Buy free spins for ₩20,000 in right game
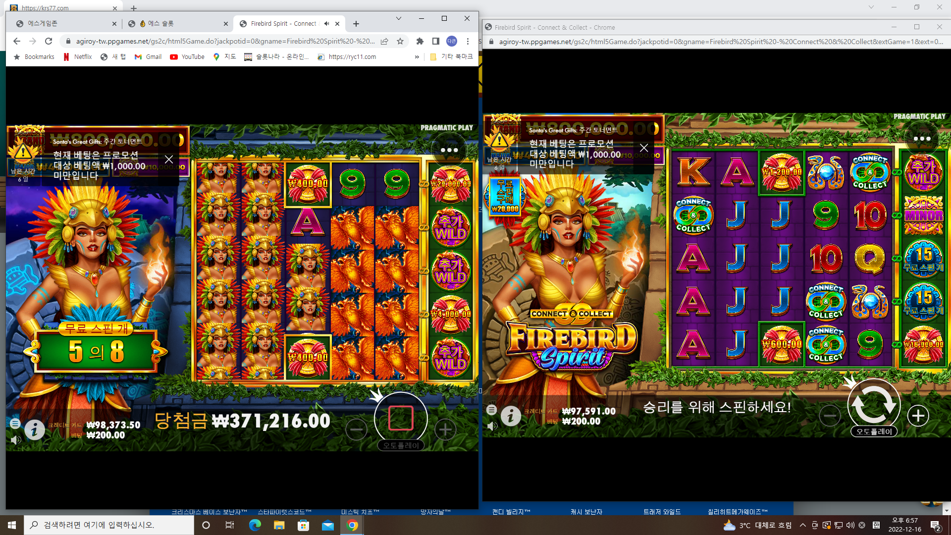The width and height of the screenshot is (951, 535). click(x=505, y=196)
